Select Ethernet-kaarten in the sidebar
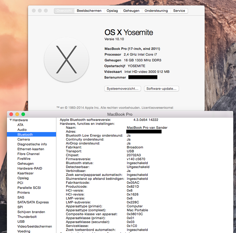 pos(31,149)
